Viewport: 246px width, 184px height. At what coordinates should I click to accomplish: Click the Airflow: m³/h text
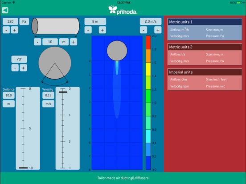click(180, 29)
